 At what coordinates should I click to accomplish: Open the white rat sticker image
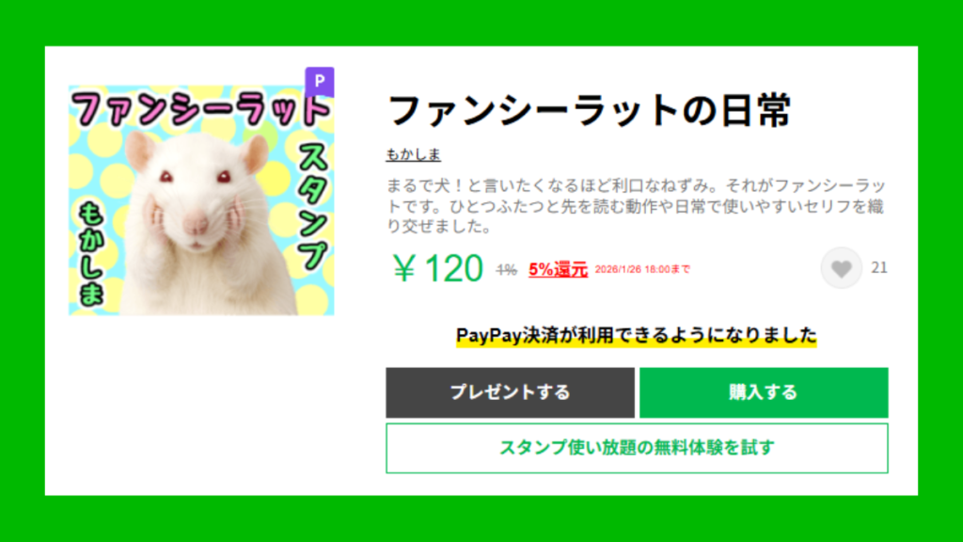pos(201,200)
